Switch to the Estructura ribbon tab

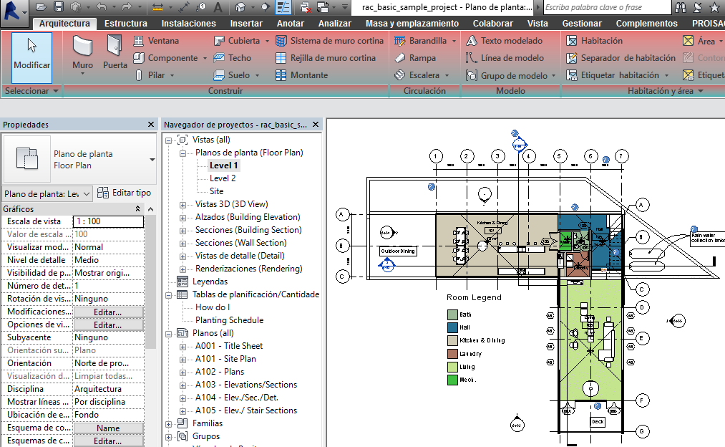pyautogui.click(x=125, y=23)
